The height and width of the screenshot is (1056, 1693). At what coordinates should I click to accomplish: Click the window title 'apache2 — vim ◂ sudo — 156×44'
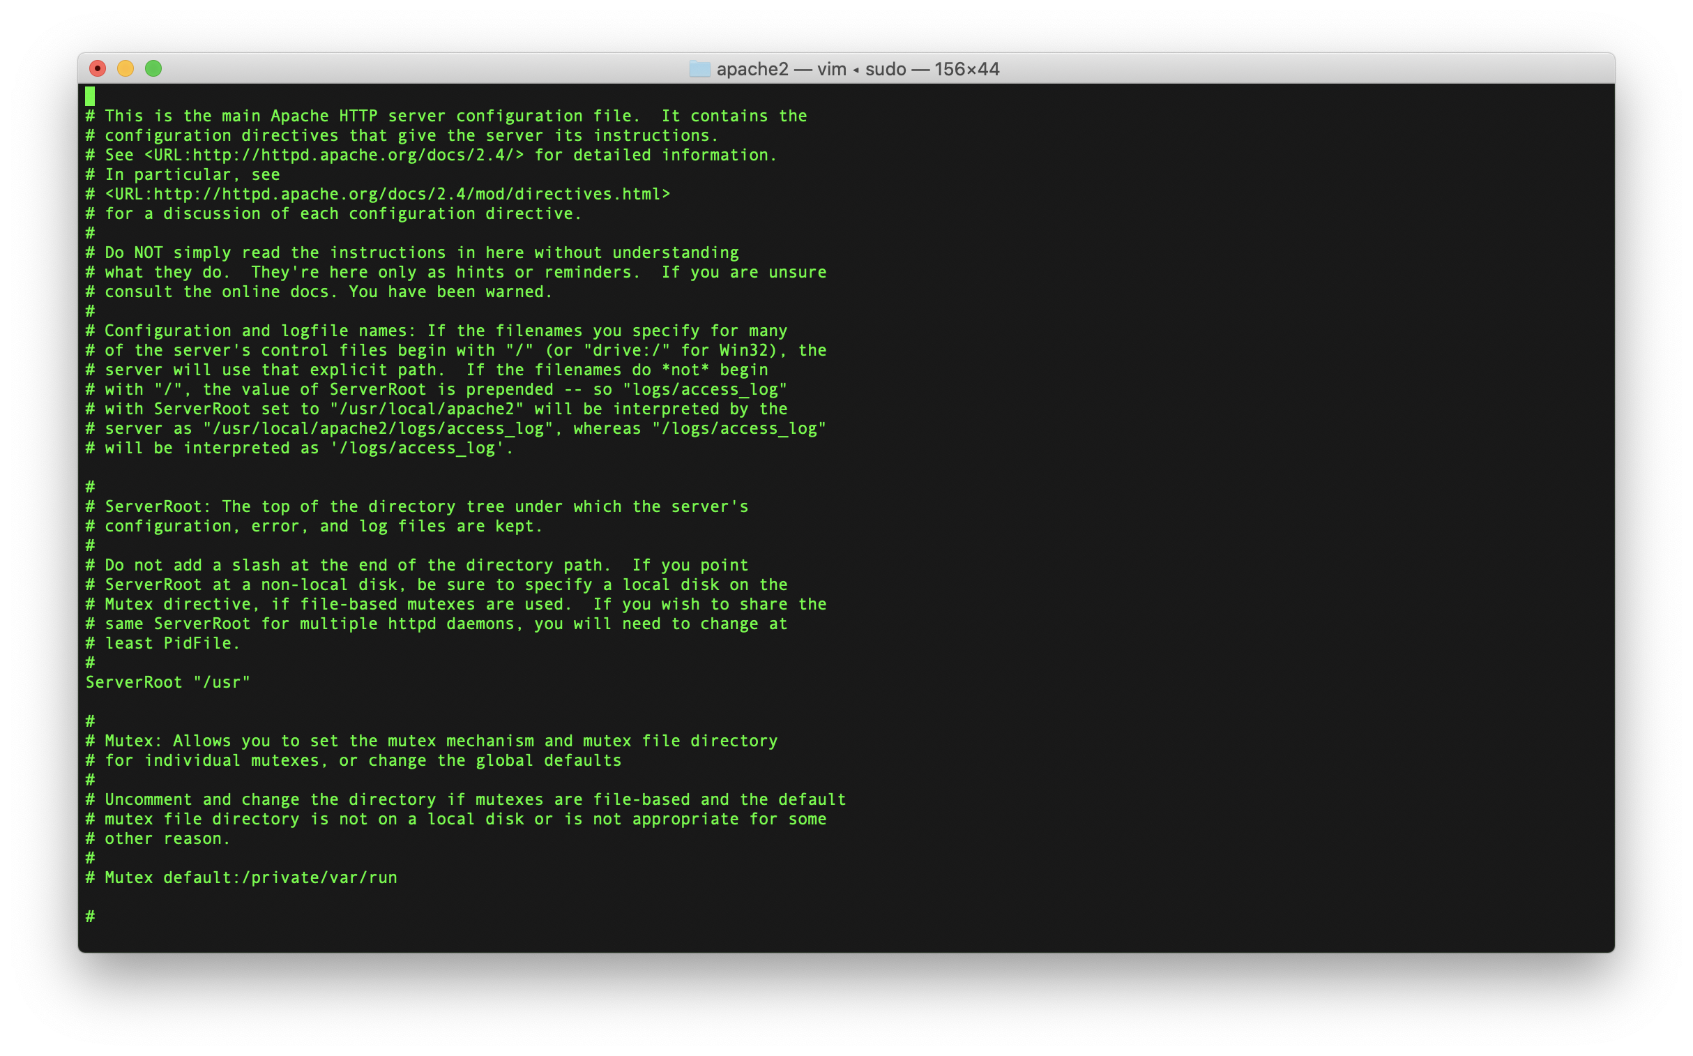[x=858, y=69]
